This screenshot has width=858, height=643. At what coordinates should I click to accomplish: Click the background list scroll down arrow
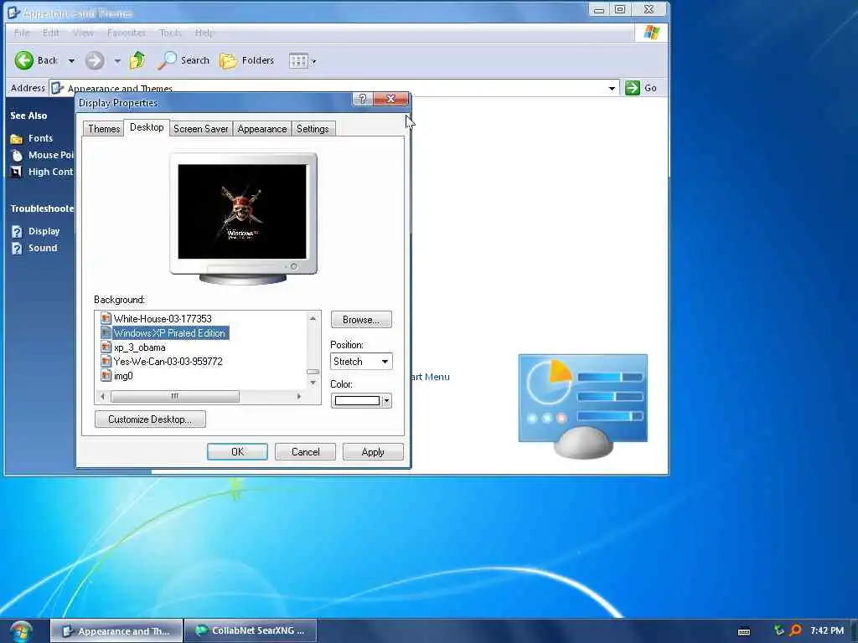coord(313,383)
